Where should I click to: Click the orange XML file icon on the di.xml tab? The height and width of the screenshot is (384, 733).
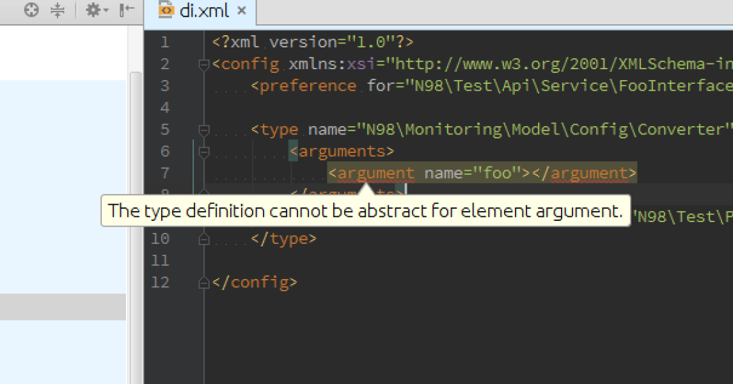pos(166,11)
